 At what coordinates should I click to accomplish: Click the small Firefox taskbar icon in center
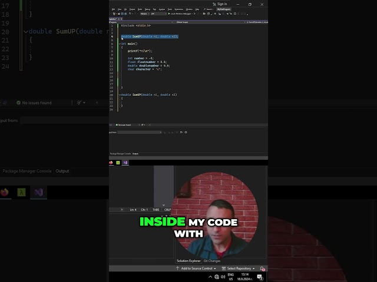[x=111, y=163]
